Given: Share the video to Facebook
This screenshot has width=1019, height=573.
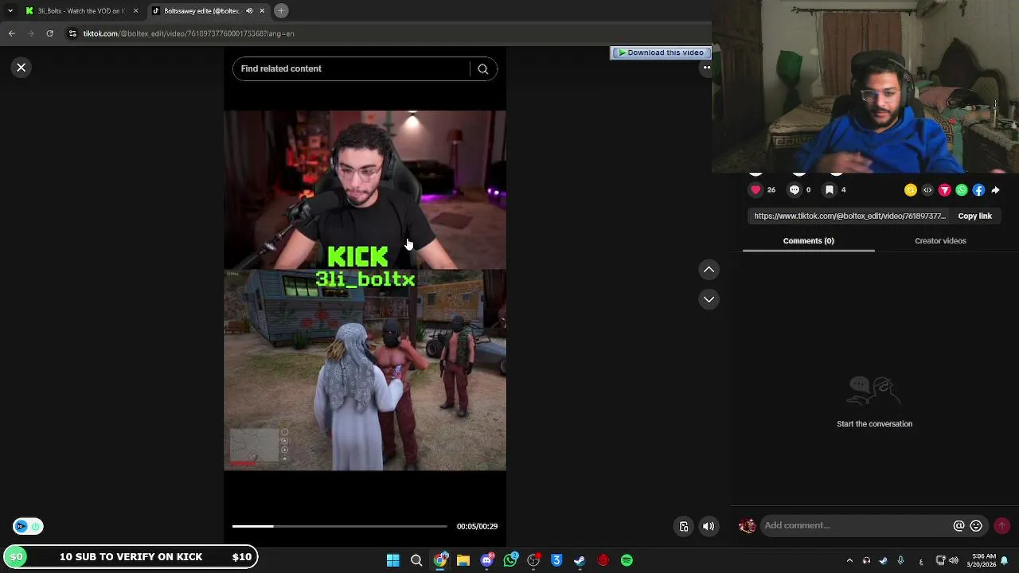Looking at the screenshot, I should tap(978, 190).
